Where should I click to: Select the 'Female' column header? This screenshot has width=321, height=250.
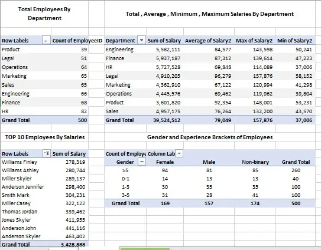(x=165, y=162)
